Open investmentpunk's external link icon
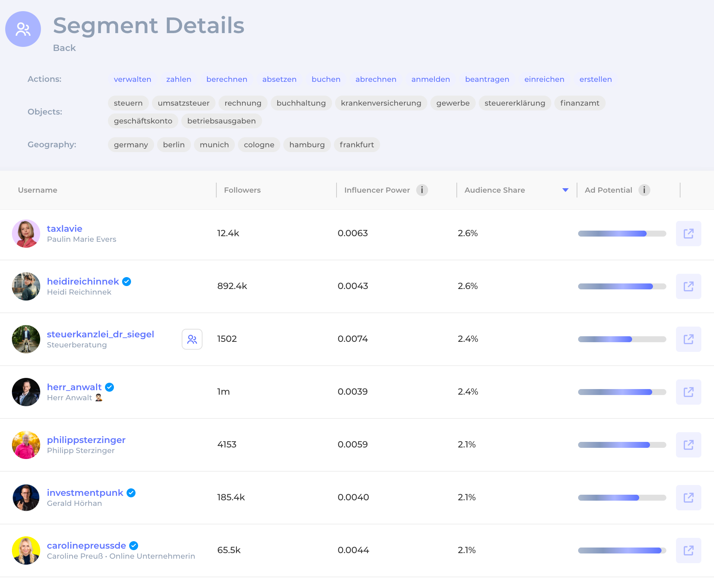Viewport: 714px width, 581px height. click(688, 498)
